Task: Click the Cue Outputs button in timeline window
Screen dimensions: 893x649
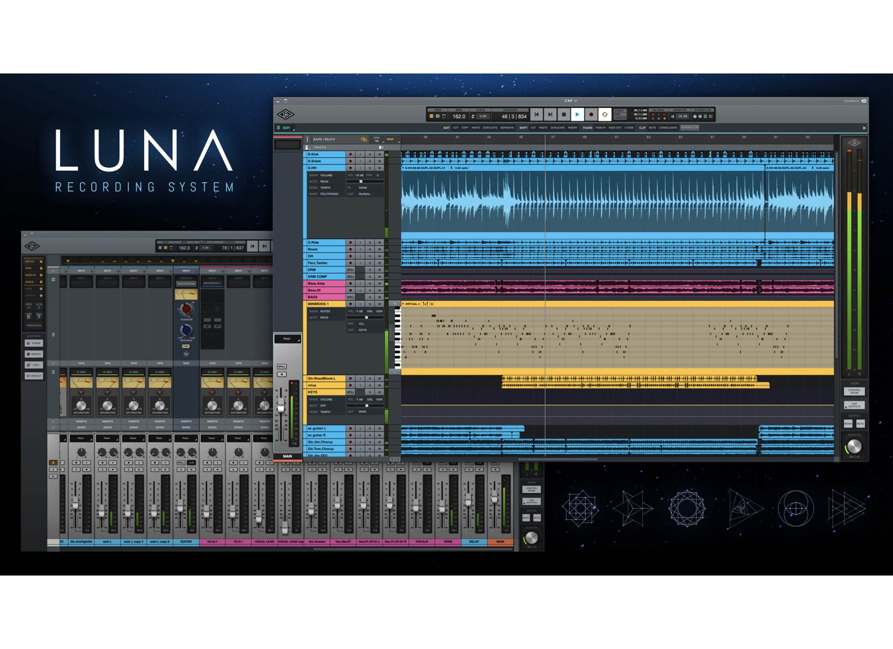Action: click(854, 405)
